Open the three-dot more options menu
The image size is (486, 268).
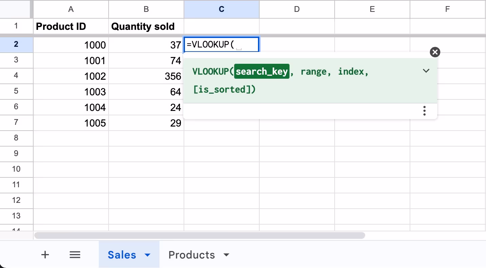tap(424, 111)
